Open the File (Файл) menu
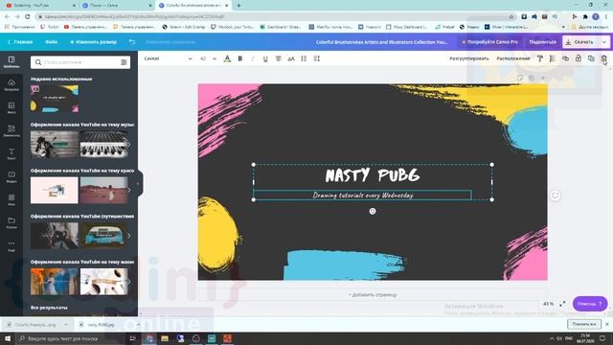The width and height of the screenshot is (613, 345). (51, 42)
